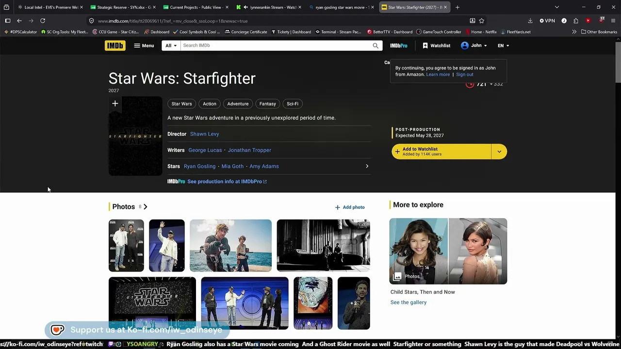Show more bookmarks overflow chevron
The width and height of the screenshot is (621, 349).
574,32
